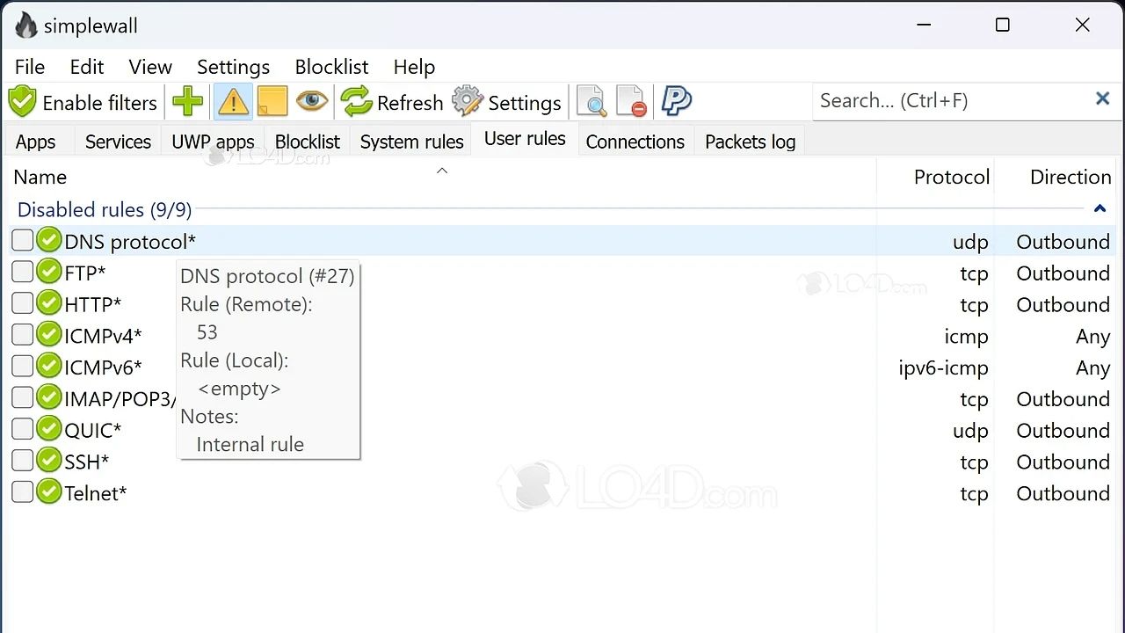Open the Connections tab

(635, 142)
